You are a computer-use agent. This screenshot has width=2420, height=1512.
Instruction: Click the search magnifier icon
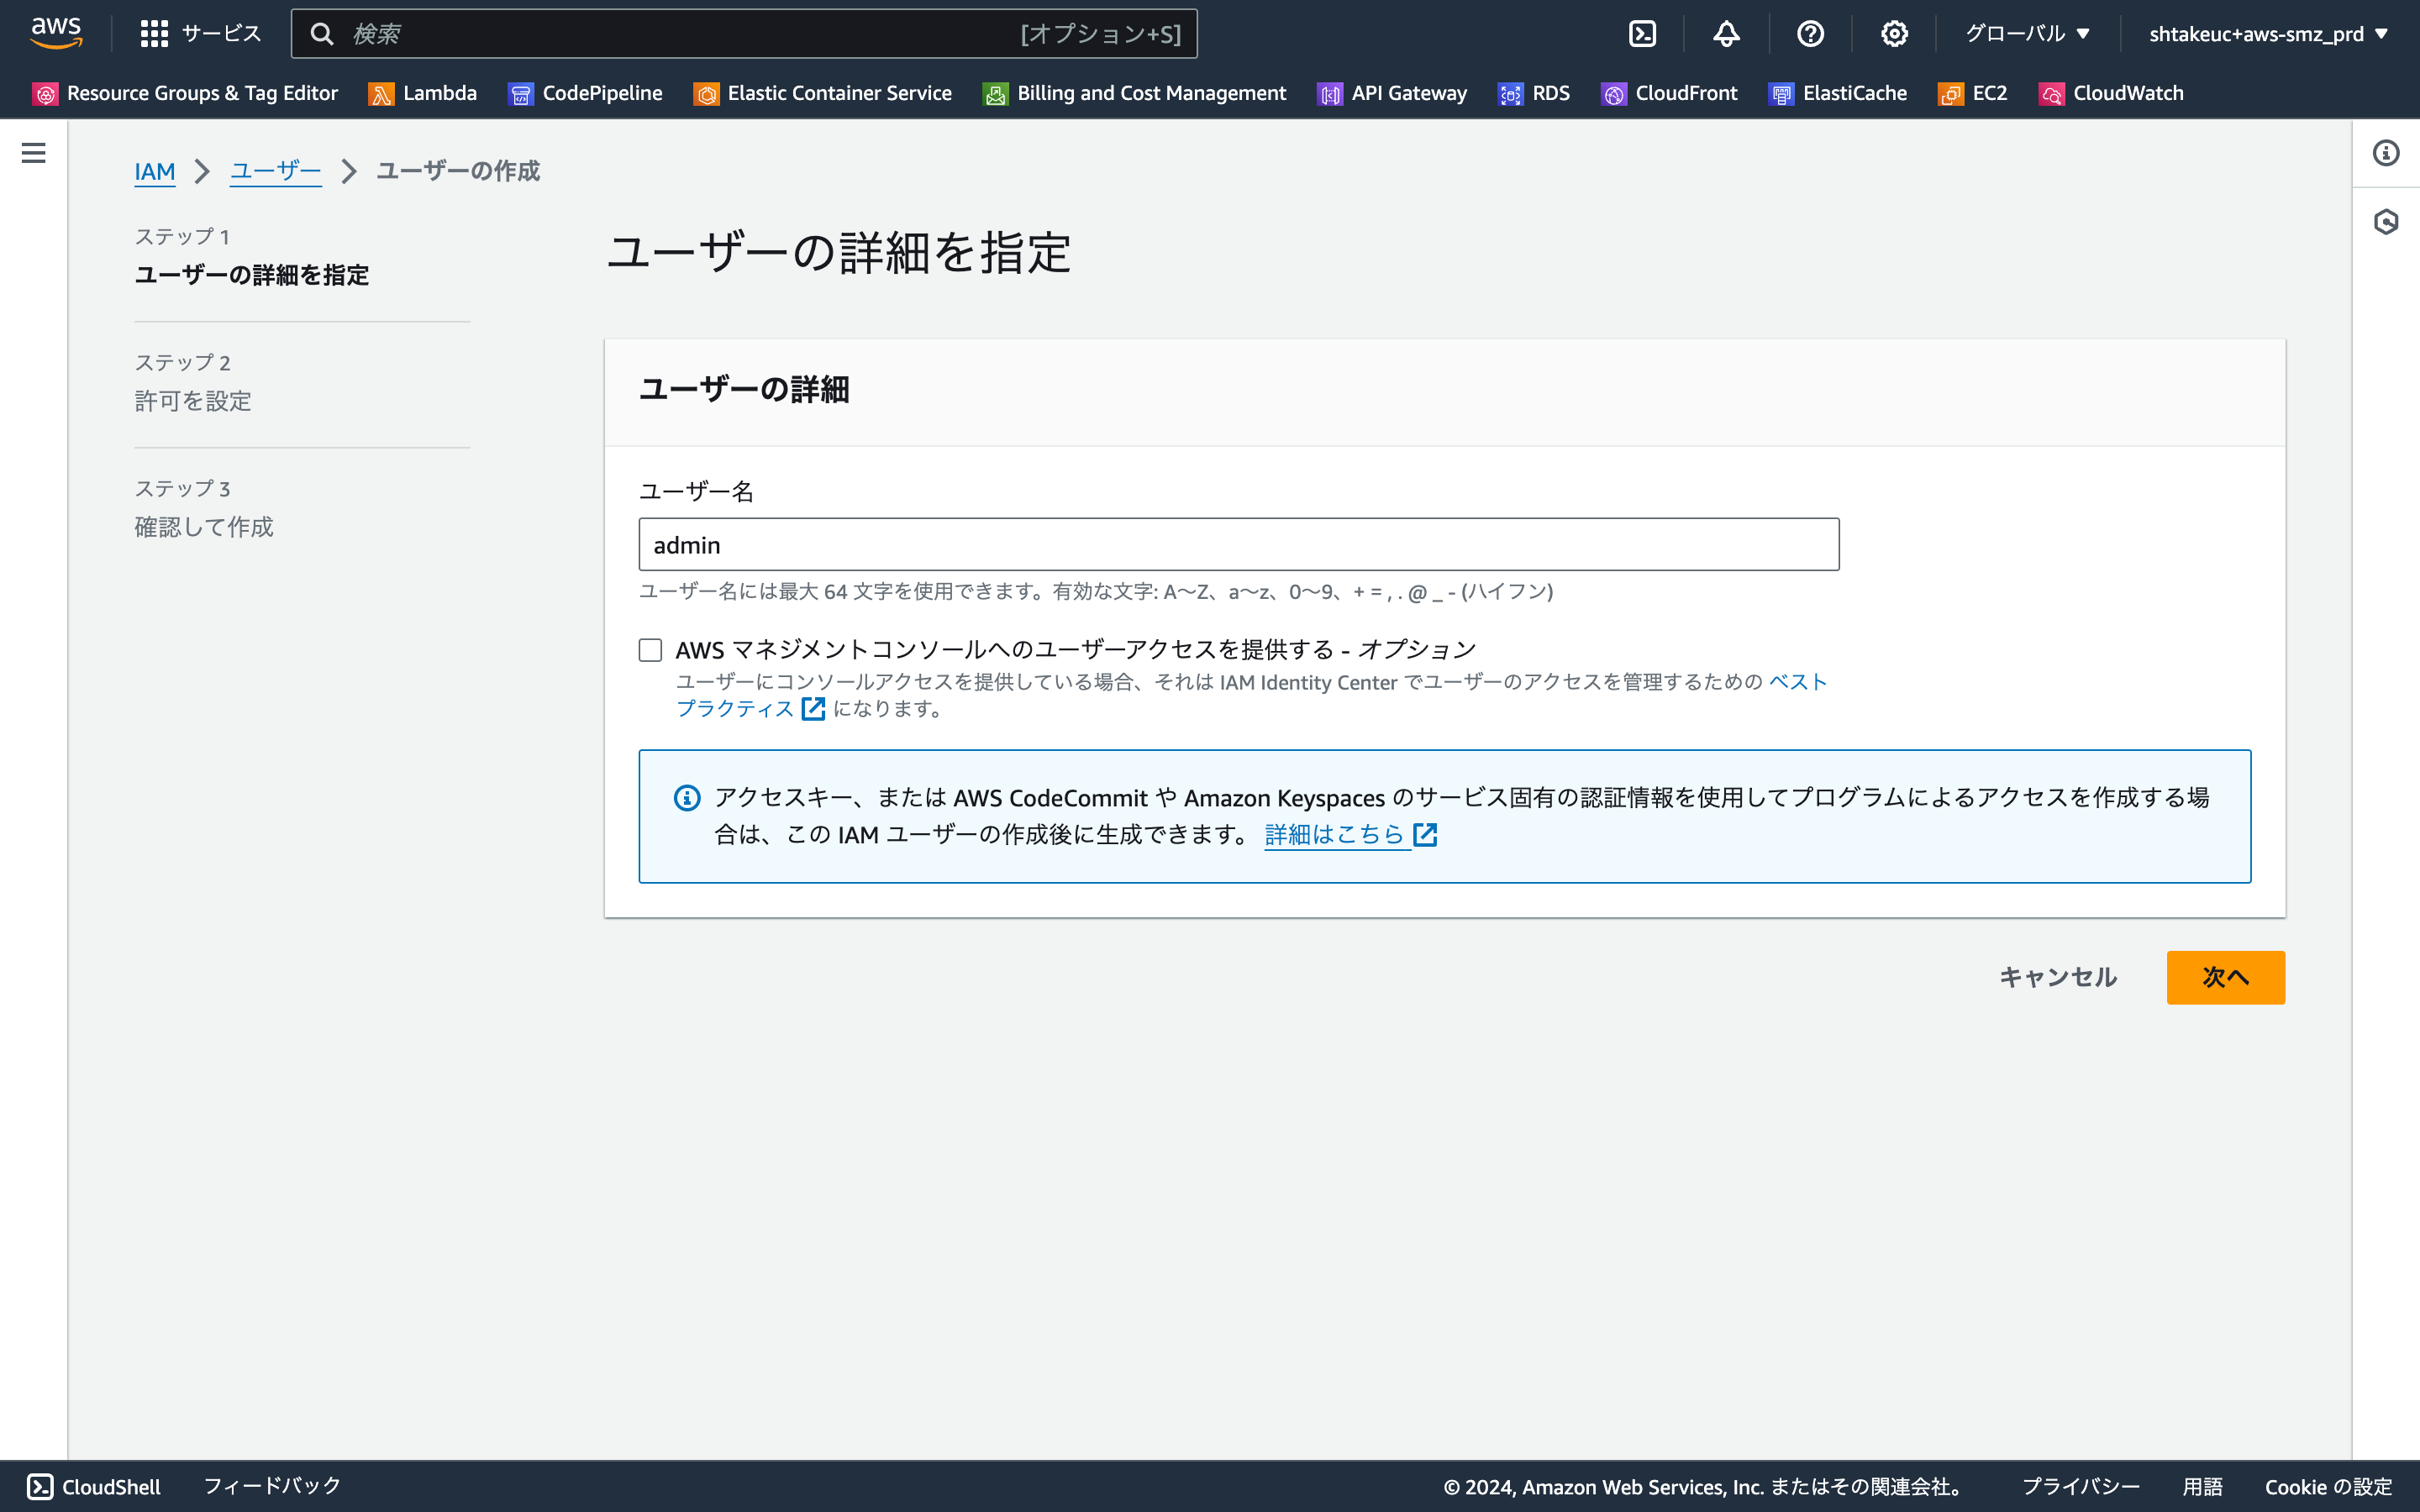click(x=321, y=34)
